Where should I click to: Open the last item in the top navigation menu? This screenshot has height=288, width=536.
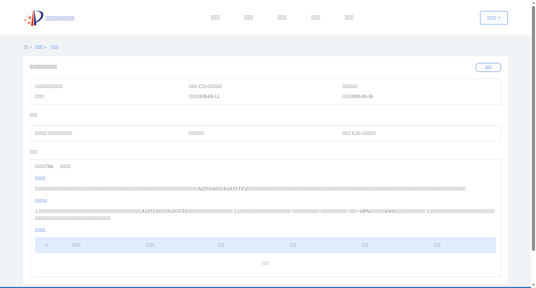click(x=349, y=17)
